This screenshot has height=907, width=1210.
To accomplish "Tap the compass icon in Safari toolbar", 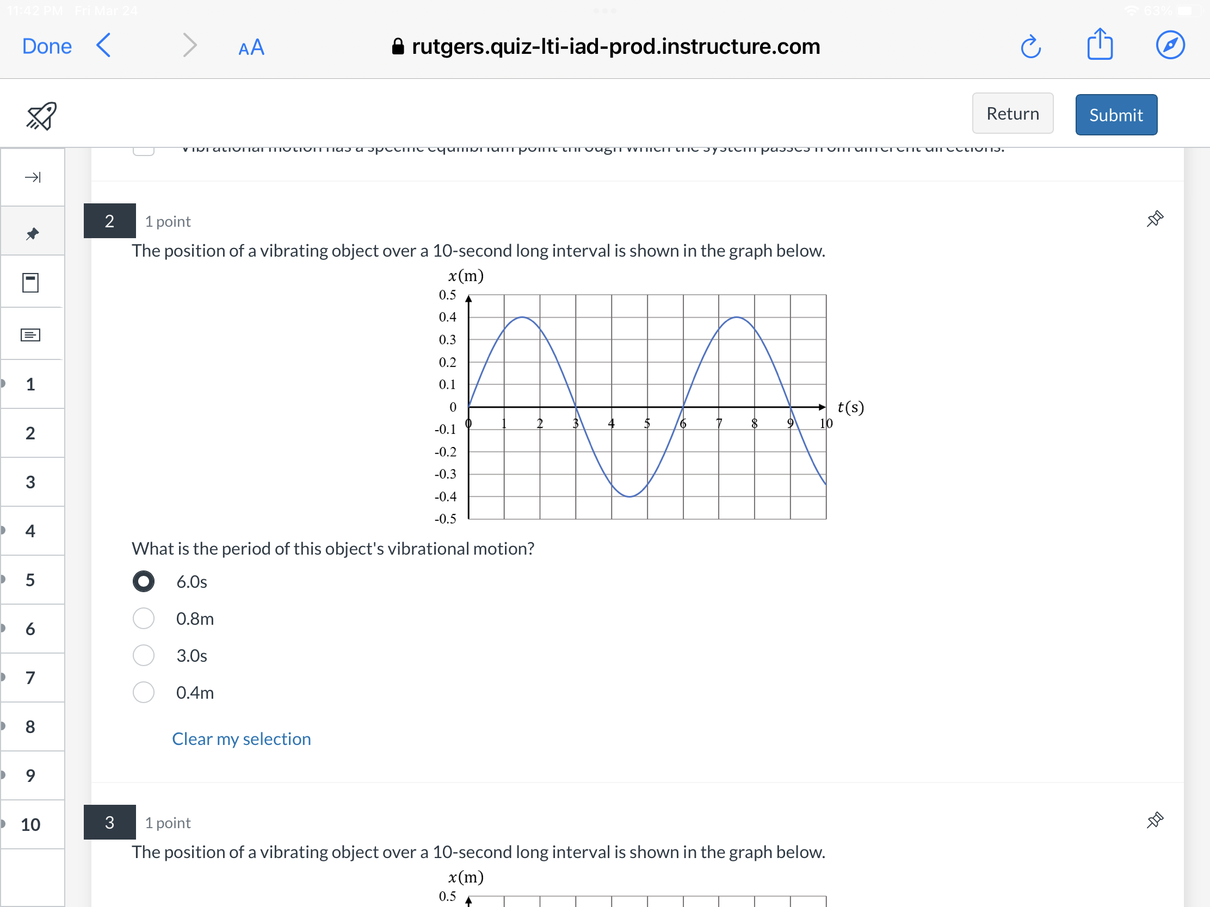I will [1171, 45].
